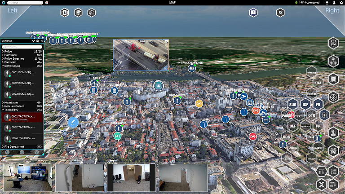
Task: Switch to the Left view panel
Action: pos(13,10)
